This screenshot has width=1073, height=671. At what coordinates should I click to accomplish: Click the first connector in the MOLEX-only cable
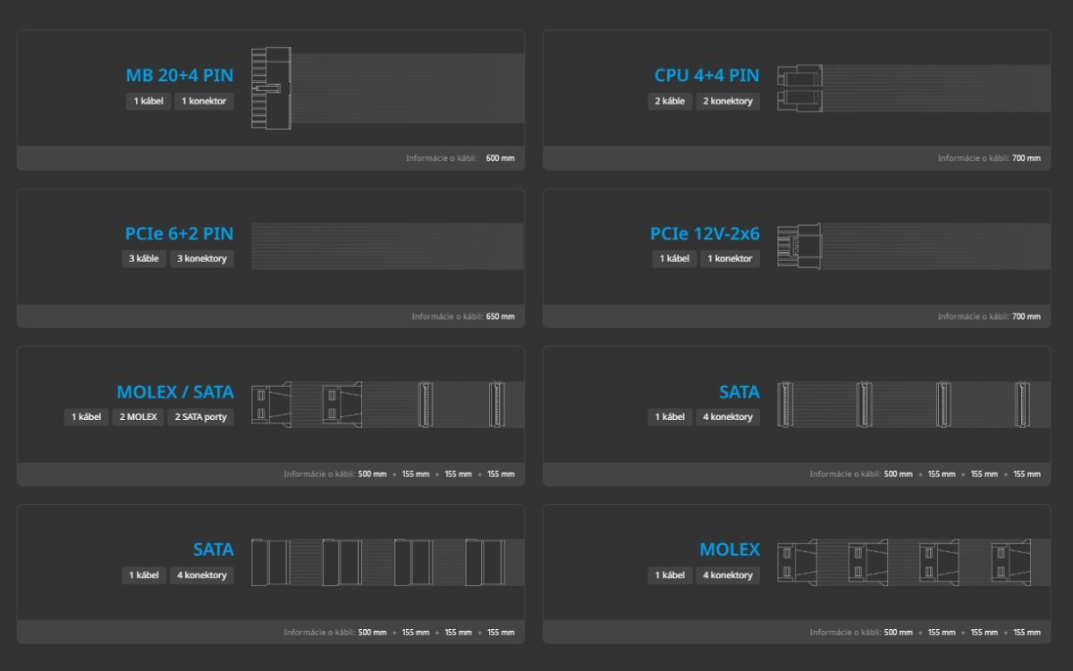tap(796, 562)
